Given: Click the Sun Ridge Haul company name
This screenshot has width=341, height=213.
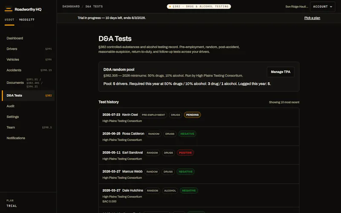Looking at the screenshot, I should point(297,6).
